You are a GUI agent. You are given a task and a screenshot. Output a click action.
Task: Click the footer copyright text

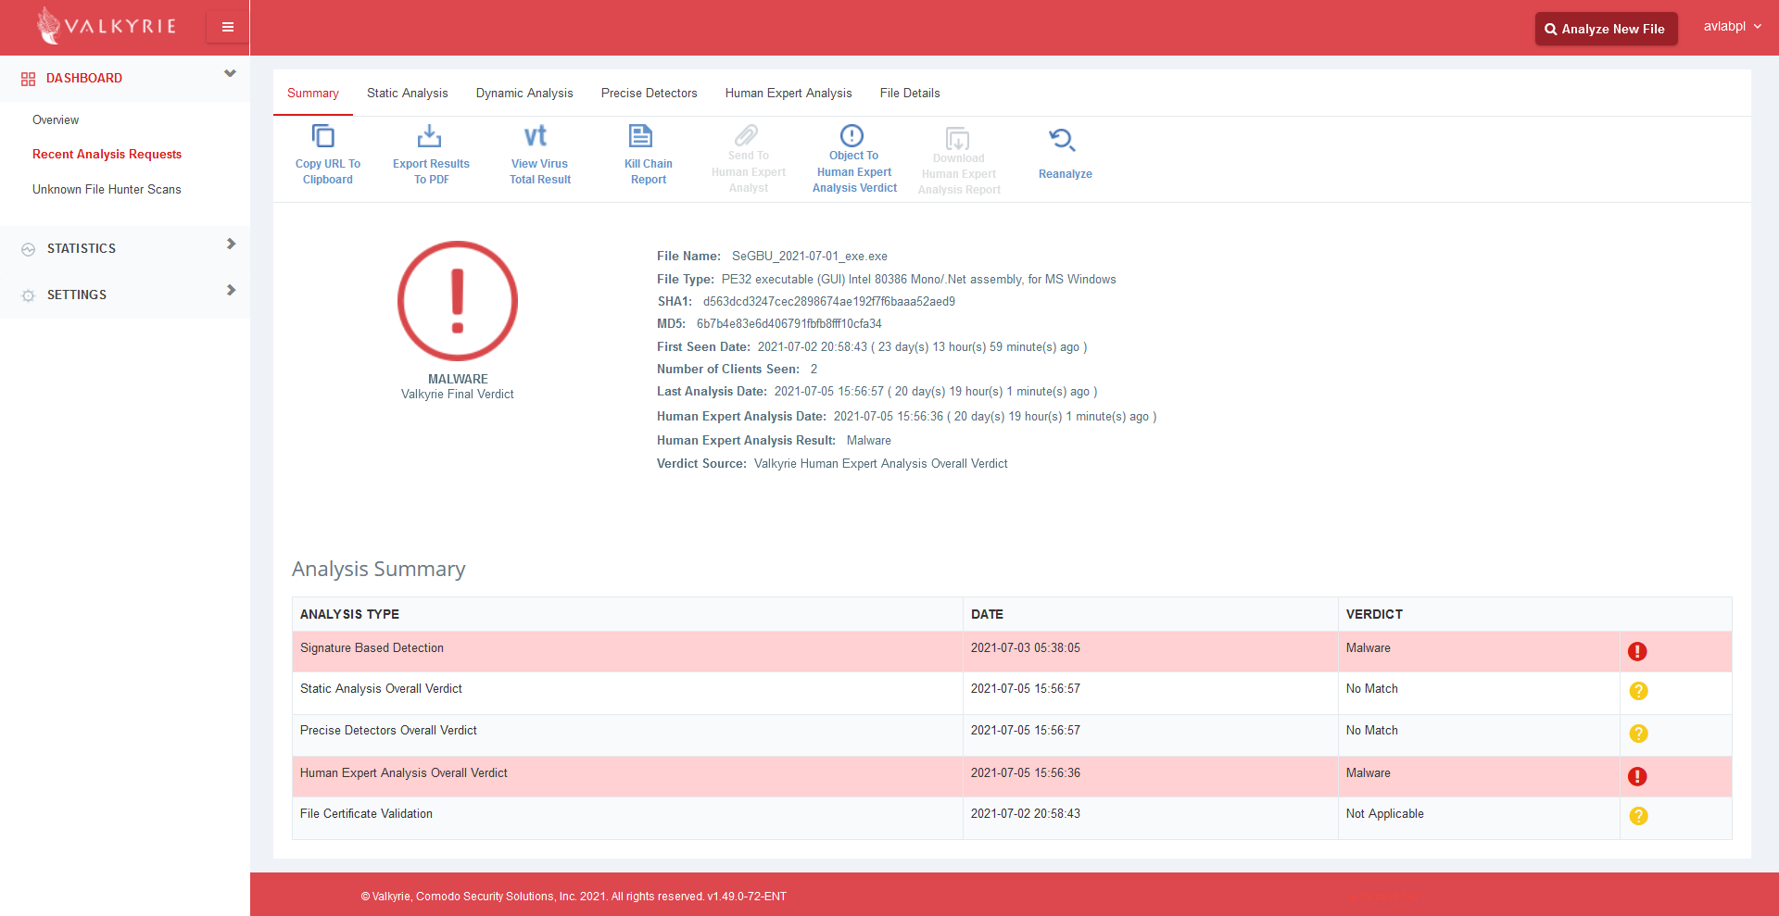574,896
